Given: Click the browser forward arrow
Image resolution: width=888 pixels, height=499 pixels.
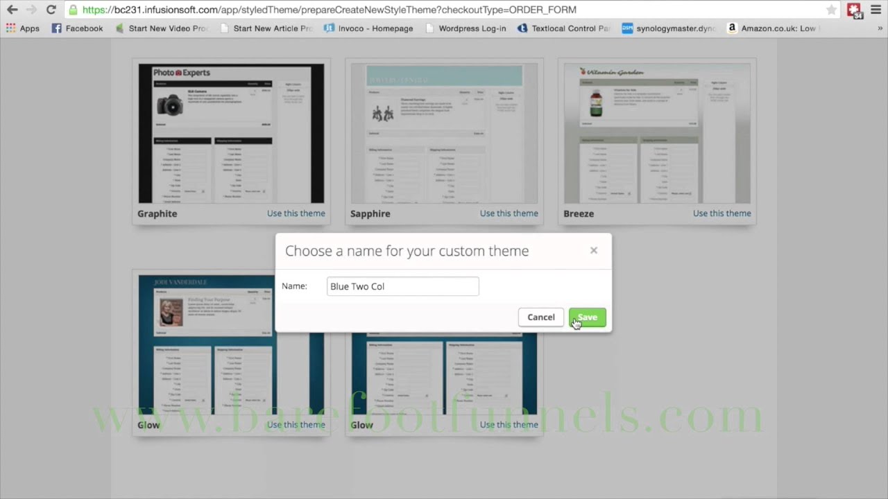Looking at the screenshot, I should 31,10.
